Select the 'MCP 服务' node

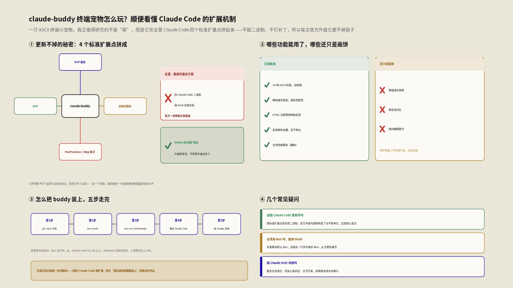coord(80,62)
